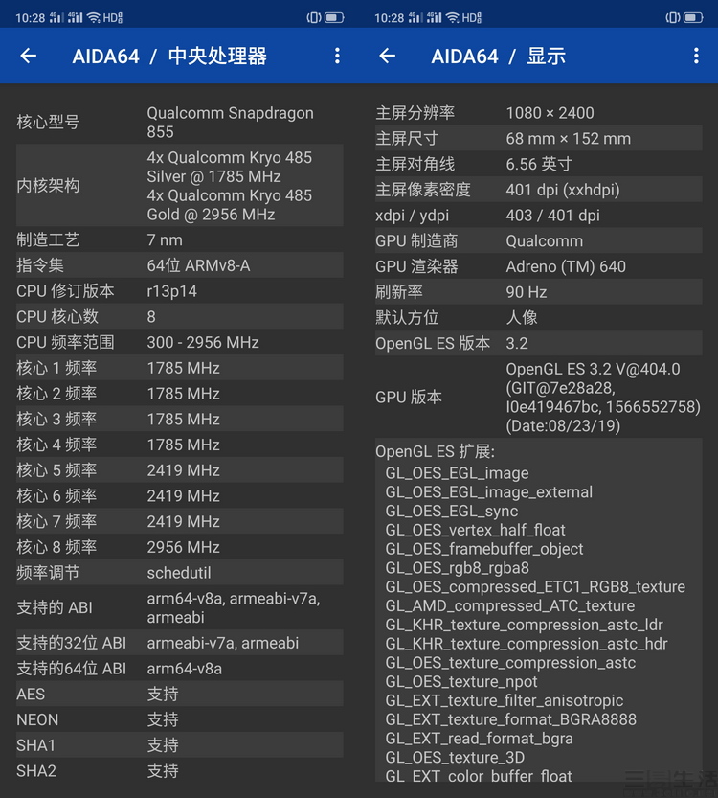
Task: Tap the GL_AMD_compressed_ATC_texture entry
Action: (510, 605)
